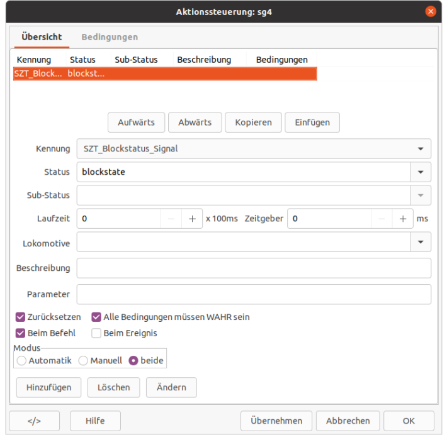Open the Lokomotive dropdown arrow
This screenshot has width=447, height=440.
(x=420, y=242)
